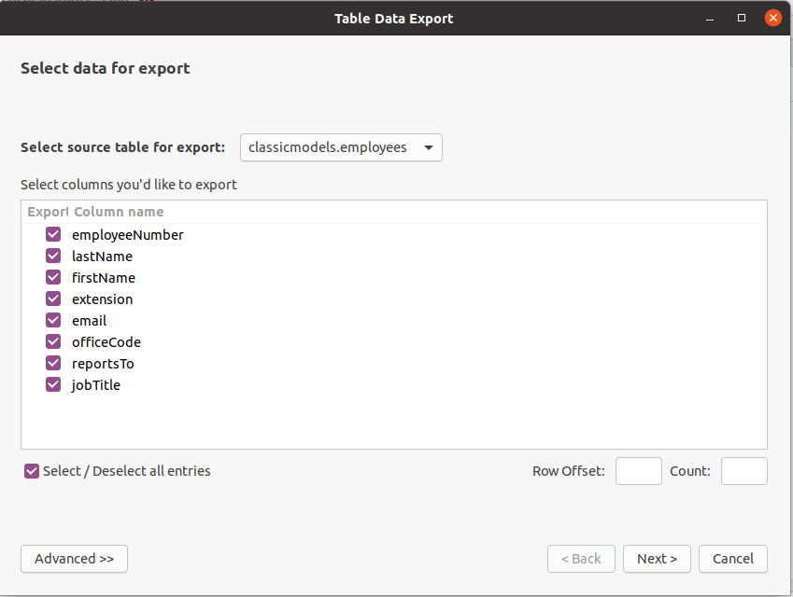Click the Column name header
793x597 pixels.
click(x=119, y=212)
